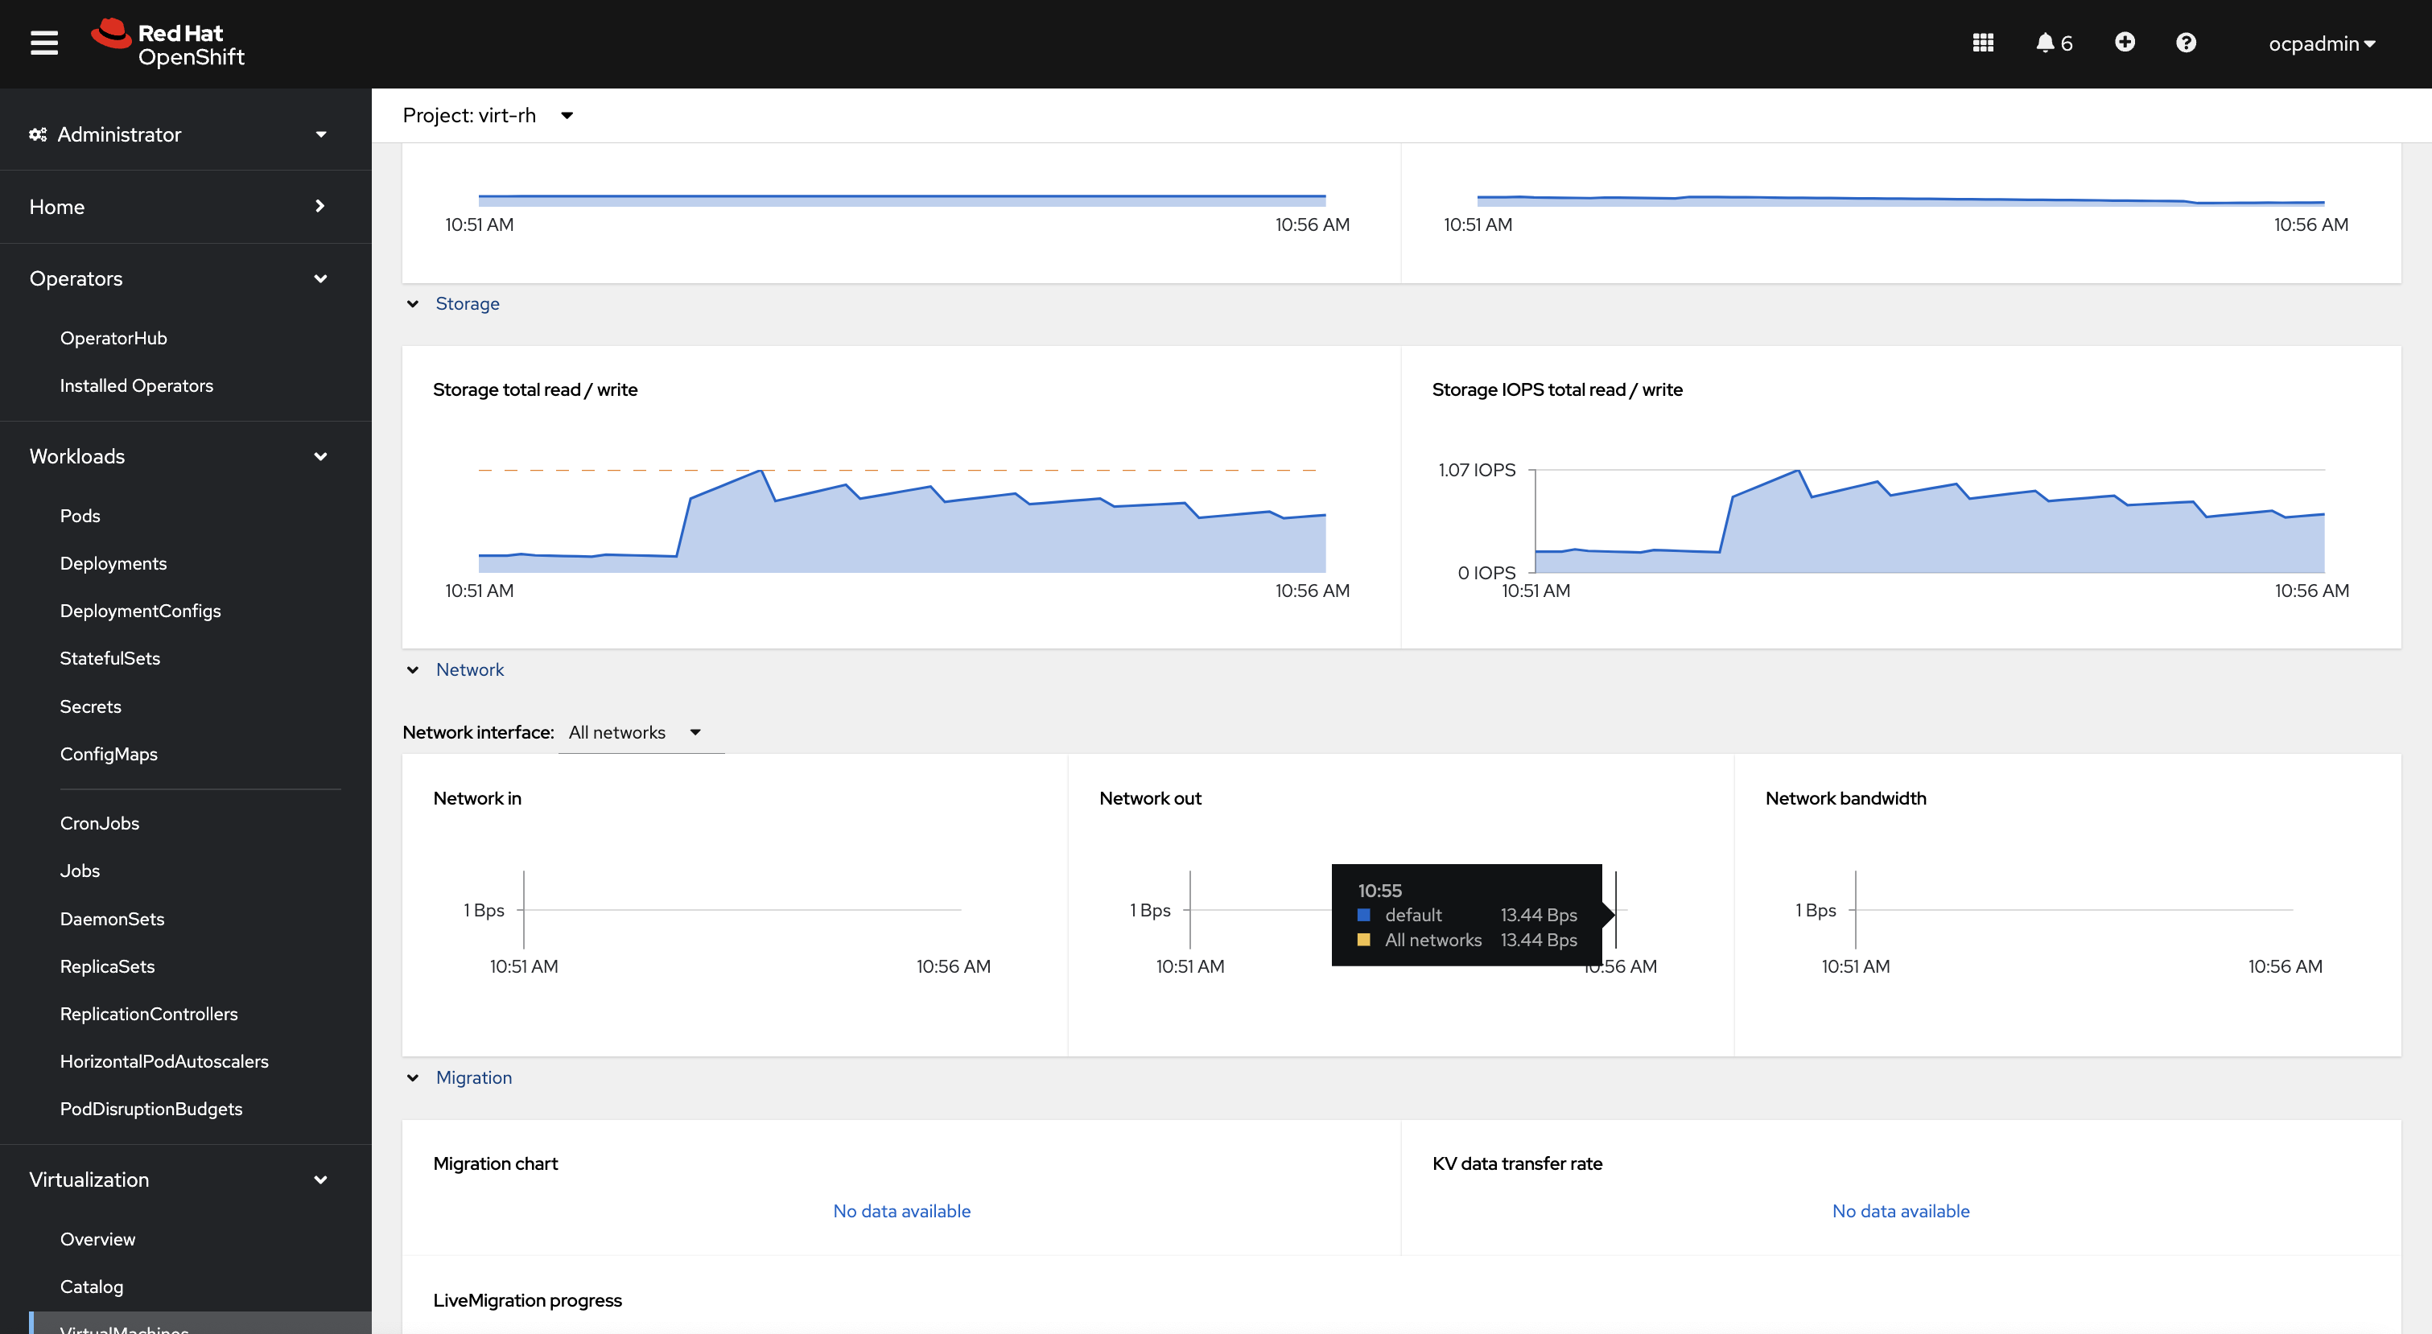2432x1334 pixels.
Task: Click the Administrator perspective gear icon
Action: point(38,135)
